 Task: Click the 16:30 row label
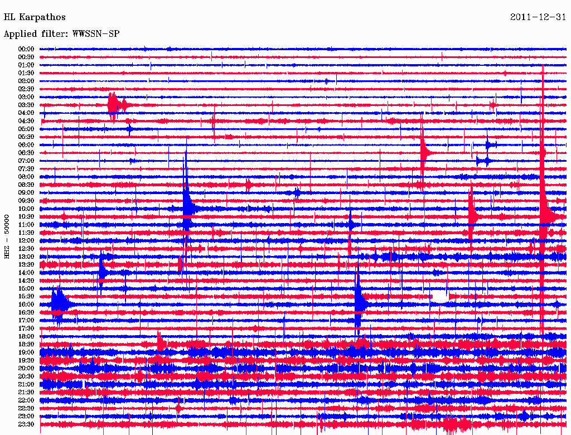coord(26,313)
